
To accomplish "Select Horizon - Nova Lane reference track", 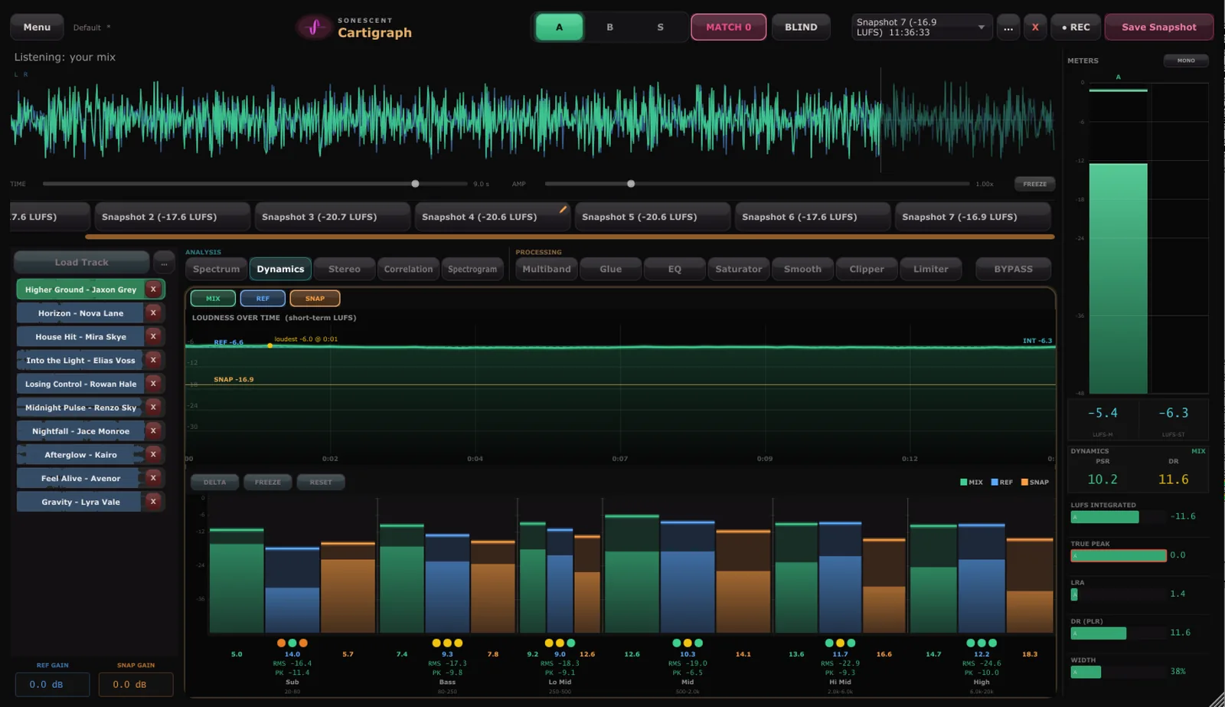I will point(80,313).
